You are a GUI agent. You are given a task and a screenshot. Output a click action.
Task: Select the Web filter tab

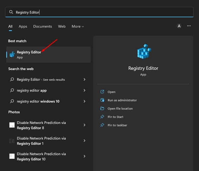click(62, 27)
